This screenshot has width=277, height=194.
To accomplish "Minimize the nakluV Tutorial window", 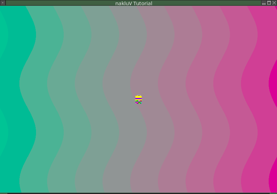I will (264, 3).
